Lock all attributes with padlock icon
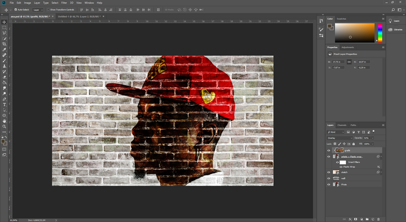Image resolution: width=406 pixels, height=222 pixels. tap(354, 144)
